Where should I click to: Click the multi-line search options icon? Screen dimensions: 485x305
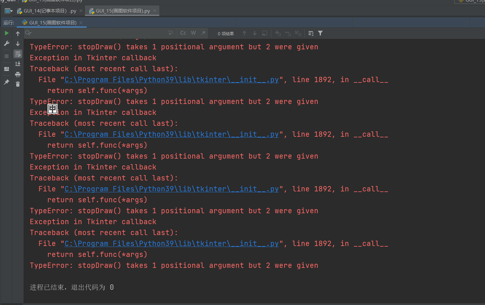[311, 33]
